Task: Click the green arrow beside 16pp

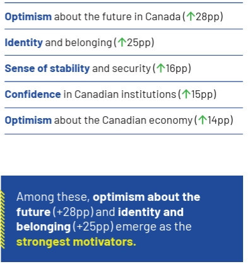Action: (x=161, y=68)
